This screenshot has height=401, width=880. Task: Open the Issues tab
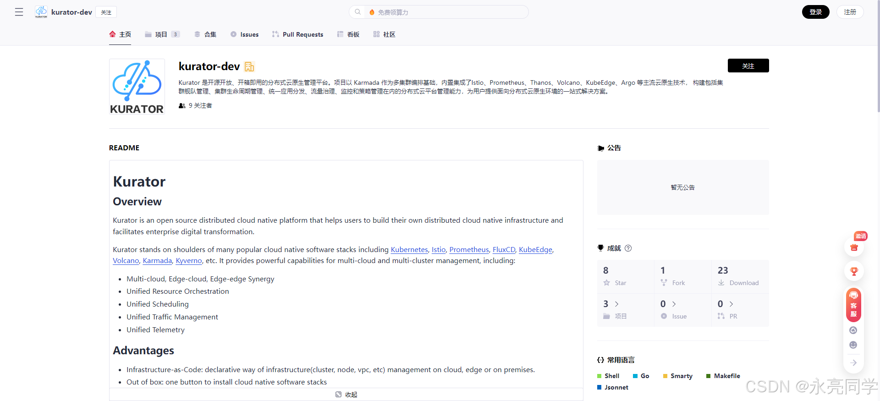[244, 34]
